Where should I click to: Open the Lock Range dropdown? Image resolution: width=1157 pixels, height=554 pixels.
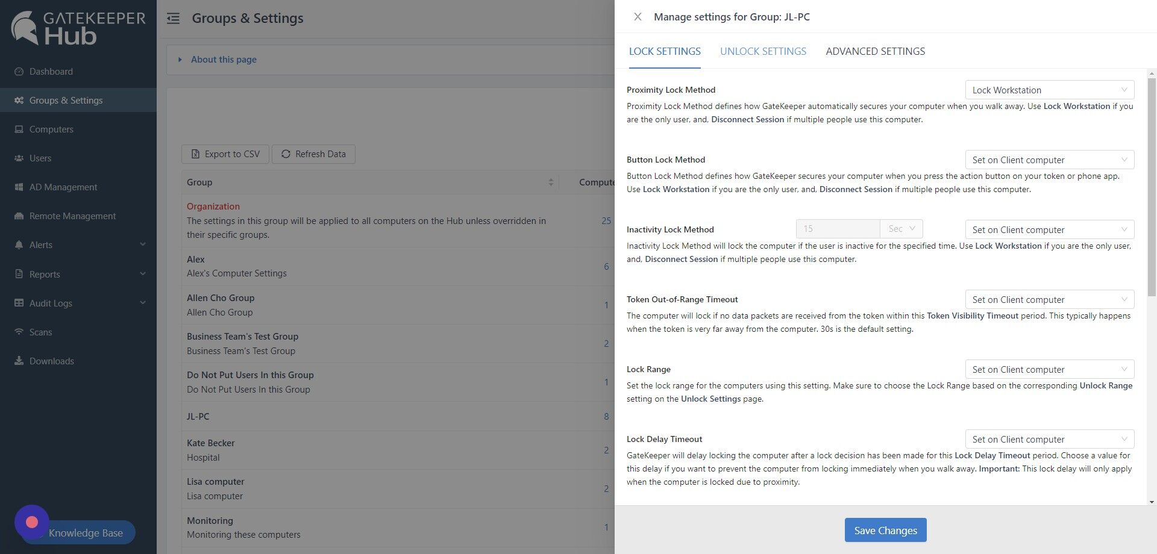pyautogui.click(x=1049, y=369)
